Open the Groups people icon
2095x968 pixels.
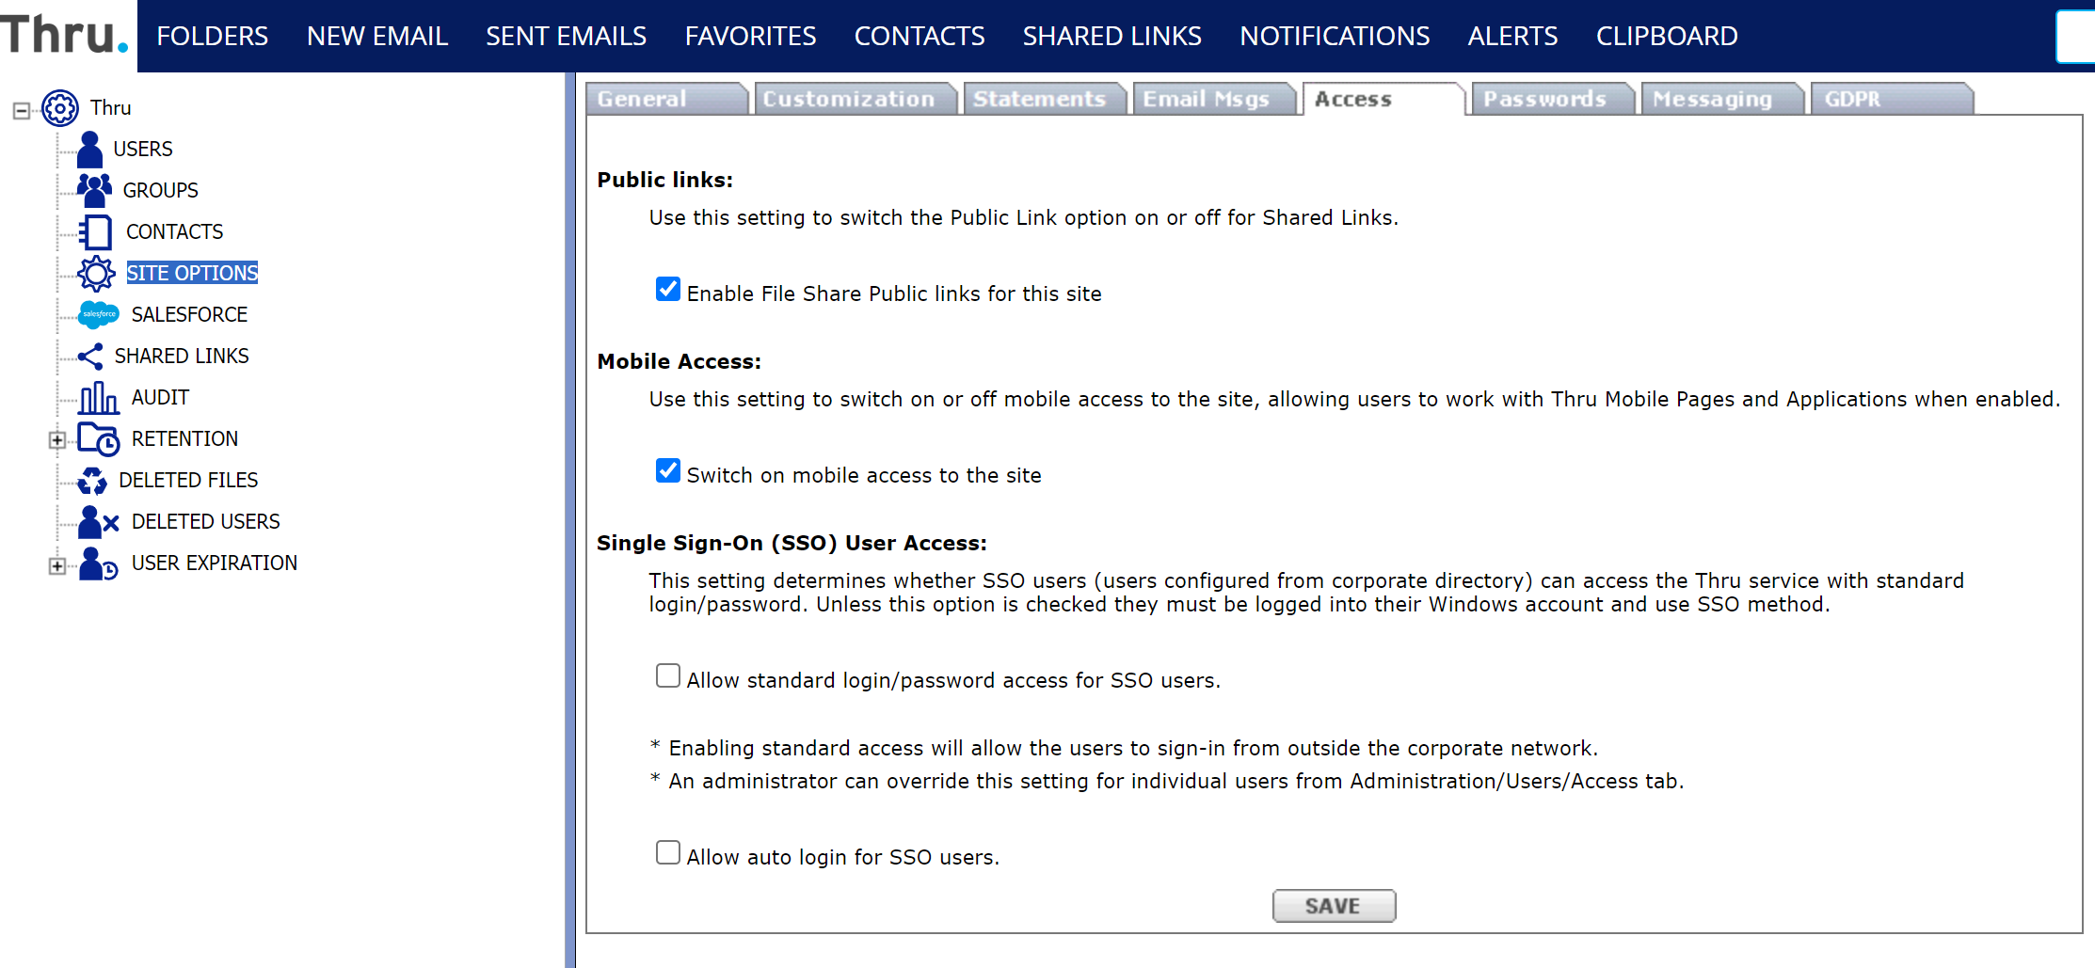click(94, 190)
